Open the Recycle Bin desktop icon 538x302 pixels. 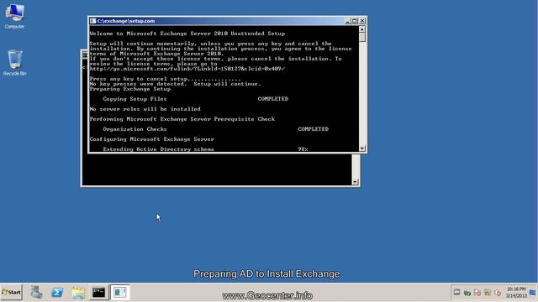[x=15, y=63]
